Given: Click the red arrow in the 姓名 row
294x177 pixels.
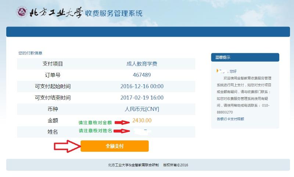Looking at the screenshot, I should tap(122, 131).
